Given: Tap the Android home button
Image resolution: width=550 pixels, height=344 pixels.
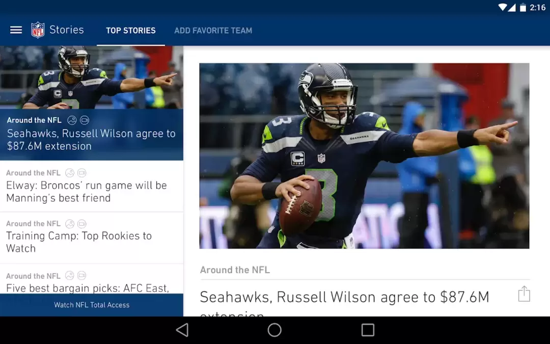Looking at the screenshot, I should [x=274, y=330].
